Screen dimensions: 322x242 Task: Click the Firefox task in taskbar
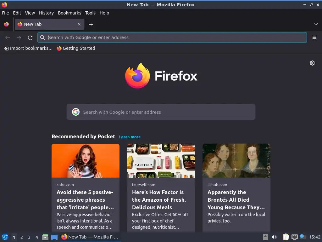coord(90,237)
